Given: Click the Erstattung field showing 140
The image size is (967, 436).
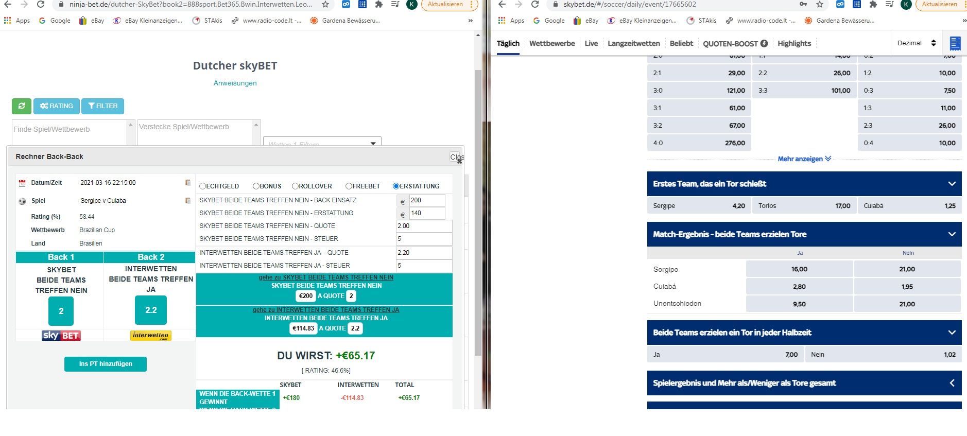Looking at the screenshot, I should click(x=427, y=213).
